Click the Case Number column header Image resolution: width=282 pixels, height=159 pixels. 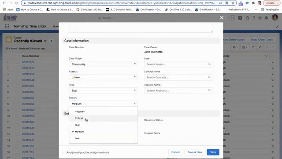click(30, 56)
